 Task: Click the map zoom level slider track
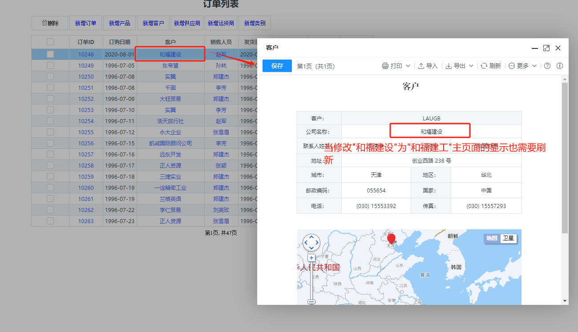311,280
